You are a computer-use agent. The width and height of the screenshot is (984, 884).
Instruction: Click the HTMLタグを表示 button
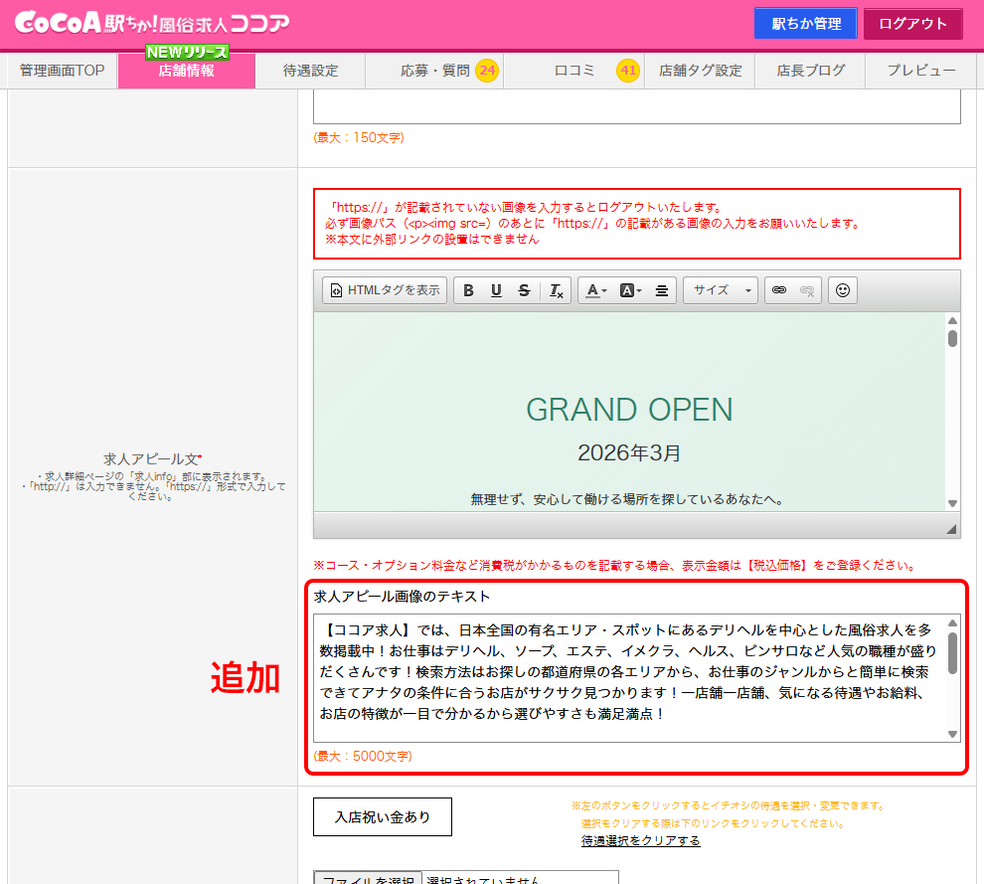click(x=385, y=290)
